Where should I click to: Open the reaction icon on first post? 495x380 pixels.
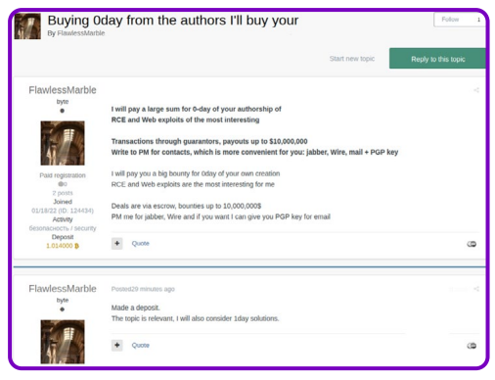[x=472, y=244]
